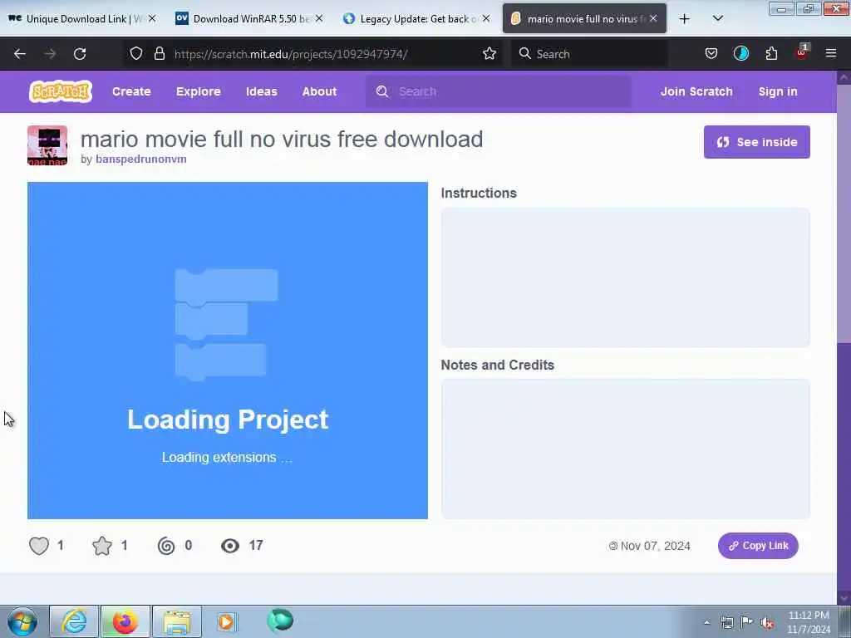
Task: Click the See inside button
Action: (x=756, y=142)
